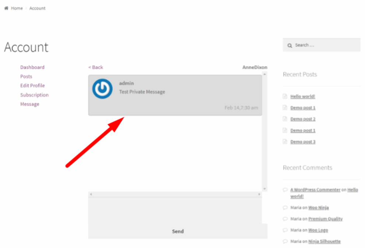
Task: Click the Account breadcrumb text
Action: [37, 8]
